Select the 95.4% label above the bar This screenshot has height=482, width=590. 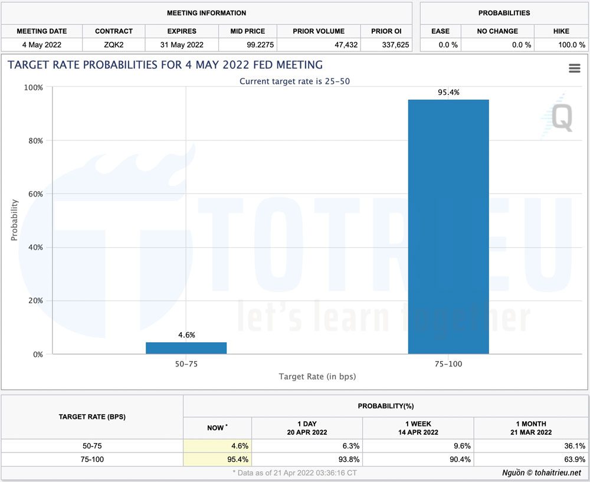pos(448,93)
